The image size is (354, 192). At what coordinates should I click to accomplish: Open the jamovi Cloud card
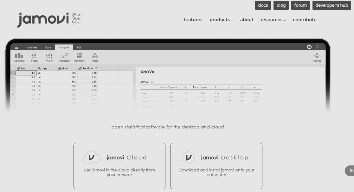pos(119,166)
